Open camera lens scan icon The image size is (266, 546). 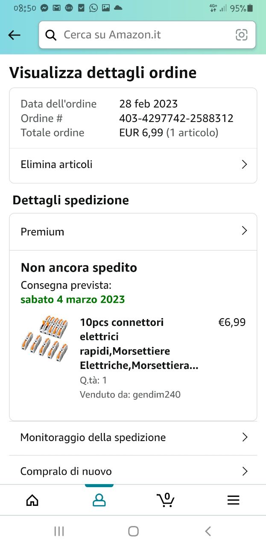pos(242,35)
